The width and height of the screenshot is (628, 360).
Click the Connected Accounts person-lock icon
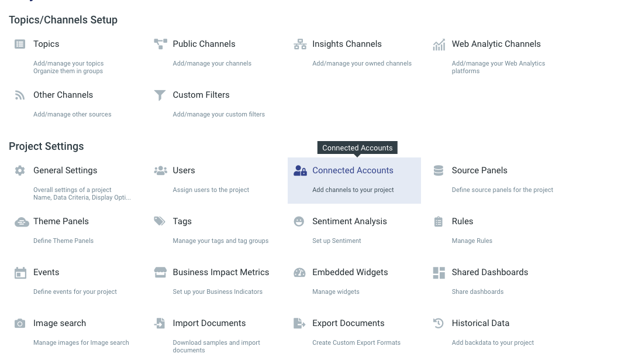[300, 170]
